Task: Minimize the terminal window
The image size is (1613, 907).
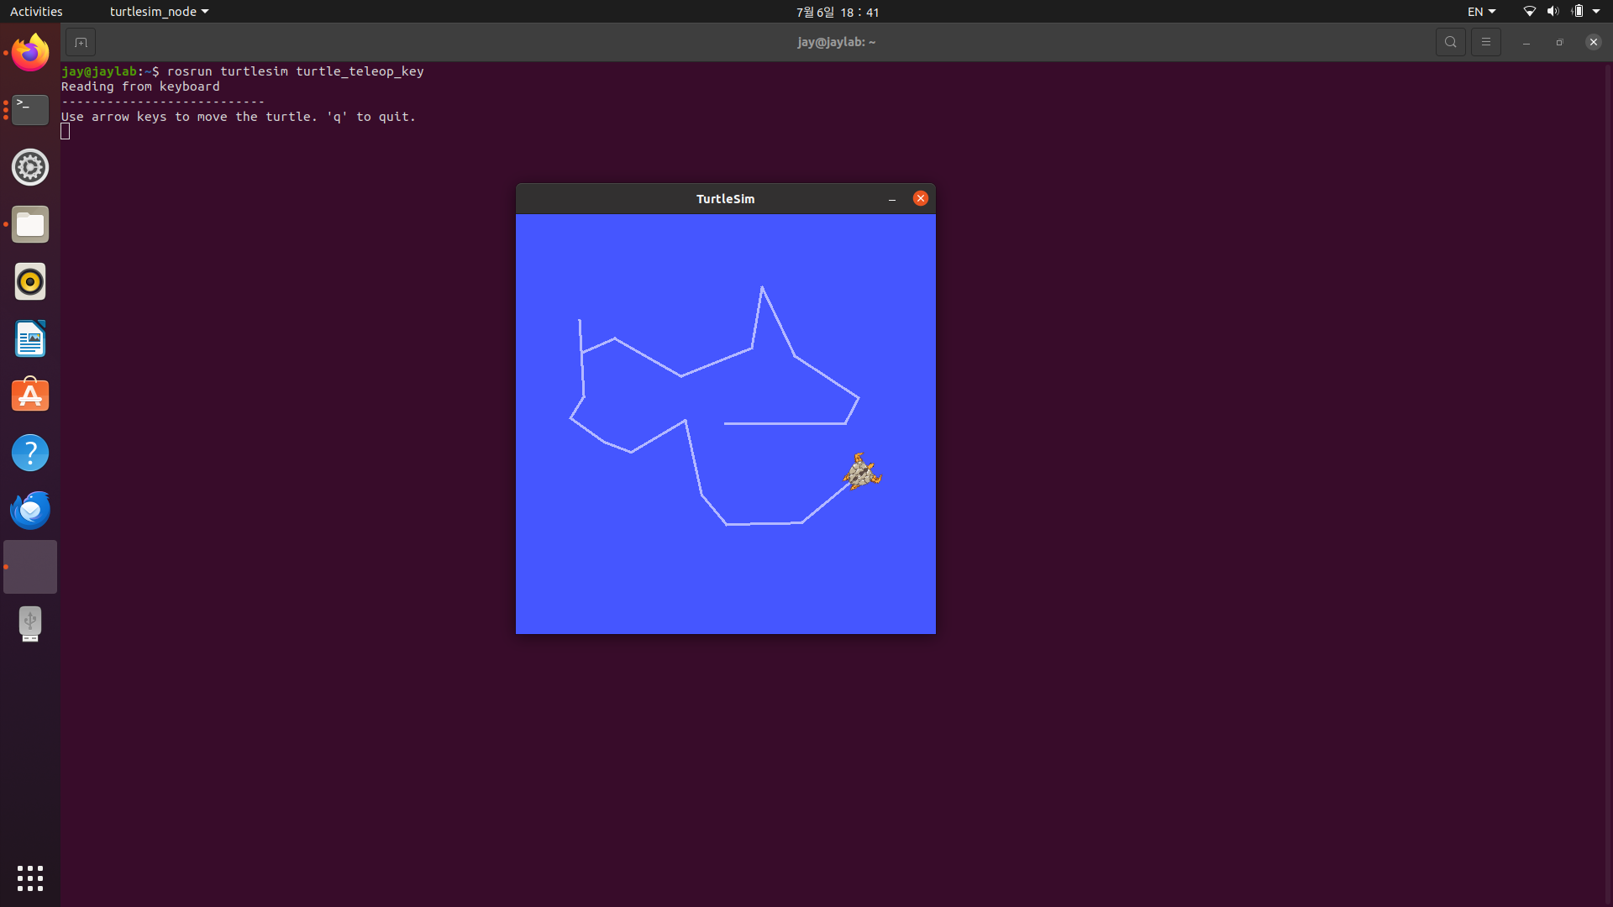Action: coord(1526,42)
